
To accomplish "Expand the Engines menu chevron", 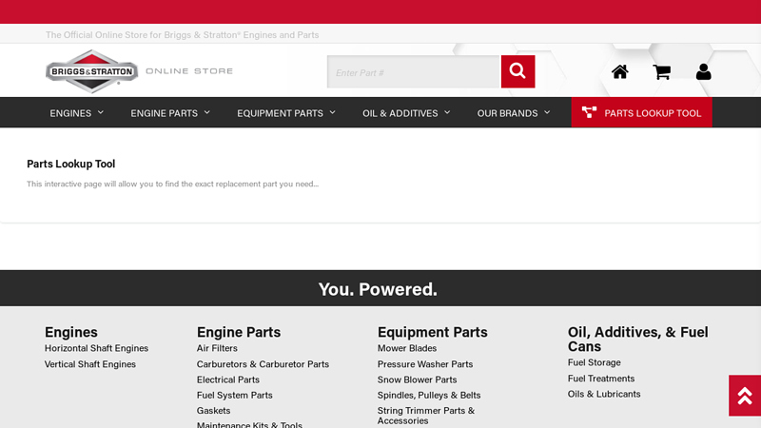I will click(x=101, y=112).
